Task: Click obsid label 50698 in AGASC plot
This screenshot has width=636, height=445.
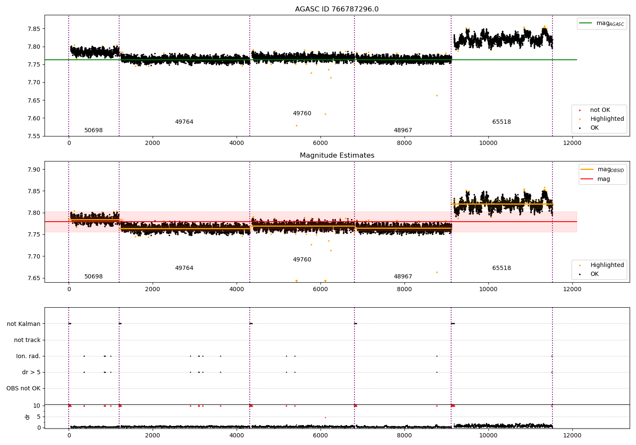Action: (93, 130)
